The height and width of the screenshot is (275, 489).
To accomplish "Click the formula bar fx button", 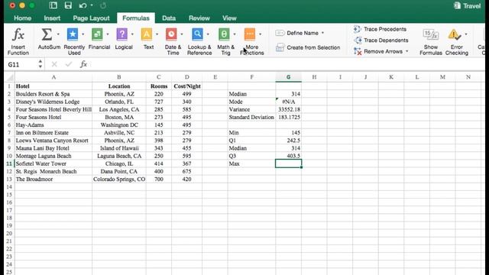I will [83, 64].
